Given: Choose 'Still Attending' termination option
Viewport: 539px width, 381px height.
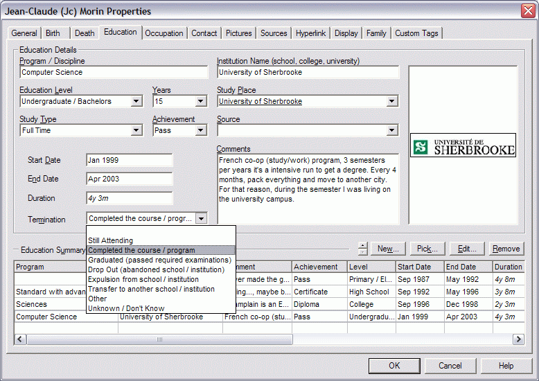Looking at the screenshot, I should click(111, 240).
